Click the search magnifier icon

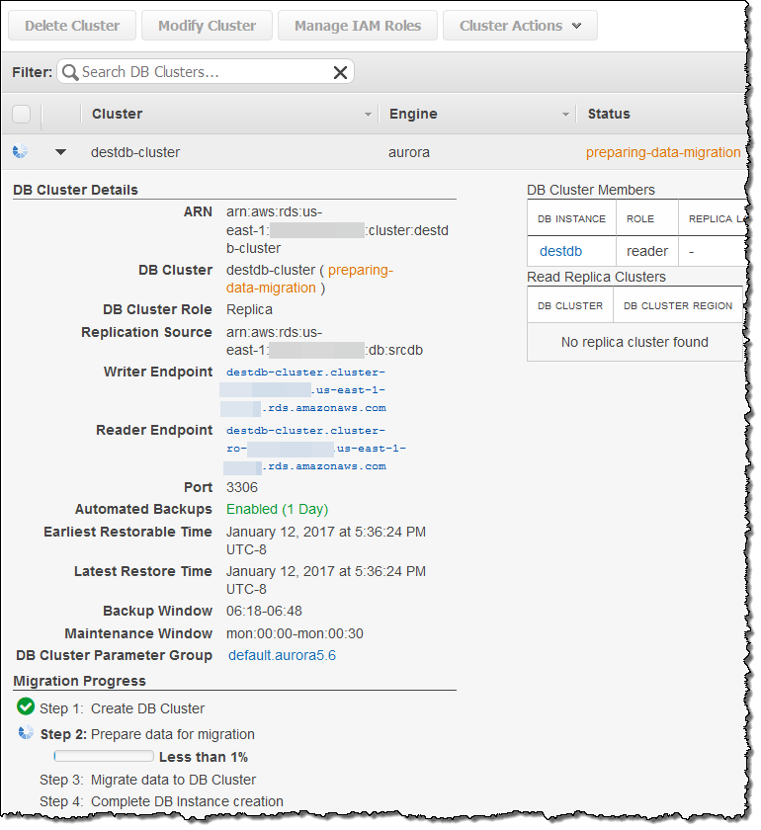click(70, 72)
